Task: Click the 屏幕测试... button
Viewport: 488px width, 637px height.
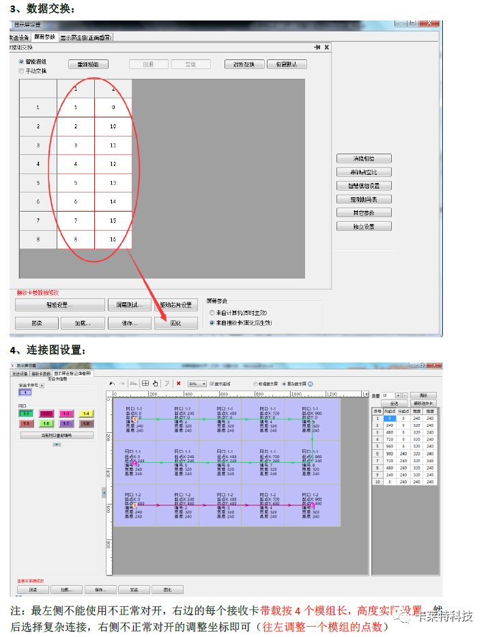Action: pos(130,305)
